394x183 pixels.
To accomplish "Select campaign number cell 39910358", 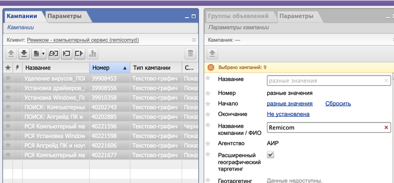I will 110,98.
